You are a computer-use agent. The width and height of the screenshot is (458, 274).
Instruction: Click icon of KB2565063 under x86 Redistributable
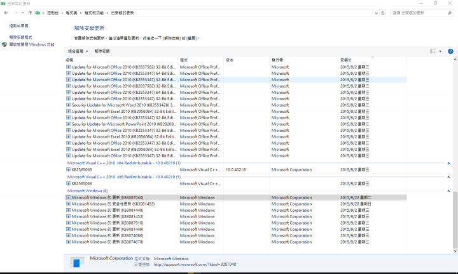pyautogui.click(x=69, y=183)
